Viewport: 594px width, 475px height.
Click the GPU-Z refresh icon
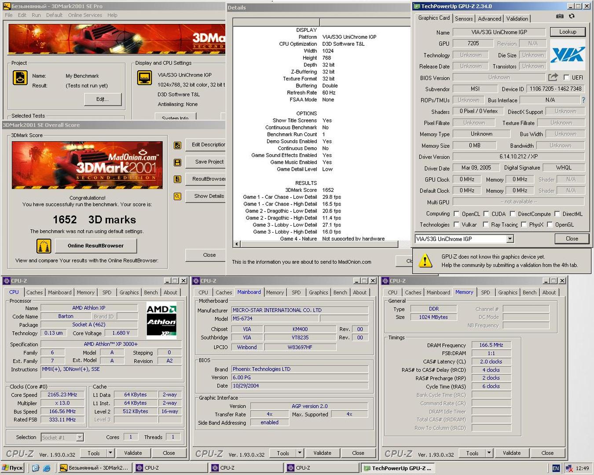click(x=572, y=16)
